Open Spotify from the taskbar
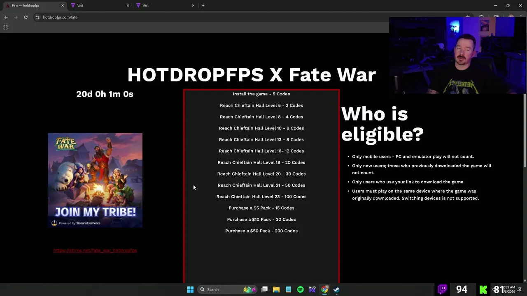This screenshot has height=296, width=527. (x=300, y=289)
